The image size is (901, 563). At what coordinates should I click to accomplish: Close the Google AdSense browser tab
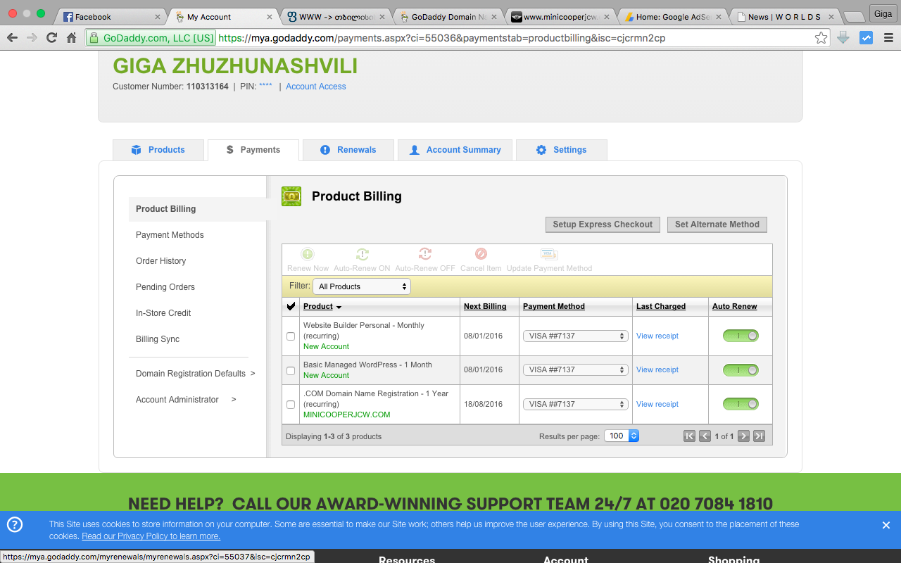click(720, 17)
